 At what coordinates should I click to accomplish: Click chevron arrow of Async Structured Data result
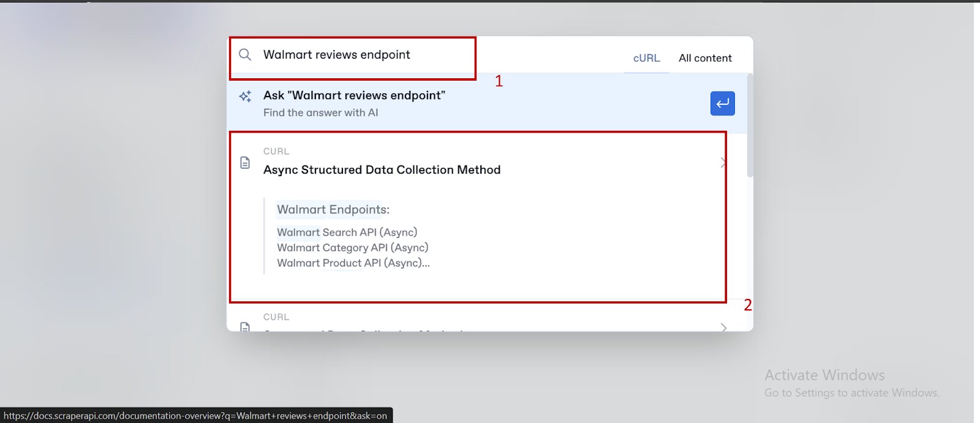pos(723,163)
